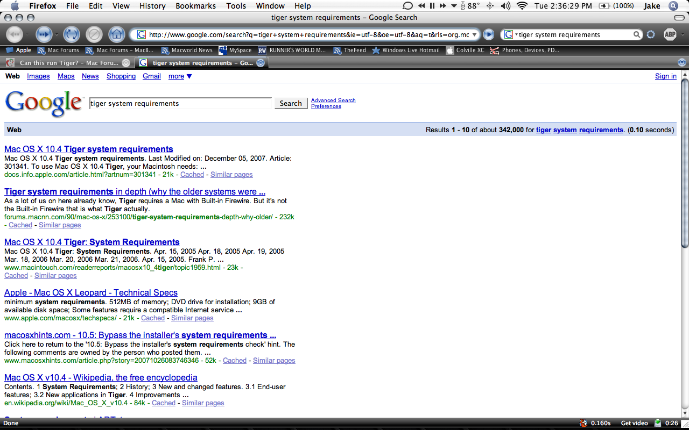Click the Bluetooth icon in the menu bar
Viewport: 689px width, 430px height.
(x=489, y=6)
